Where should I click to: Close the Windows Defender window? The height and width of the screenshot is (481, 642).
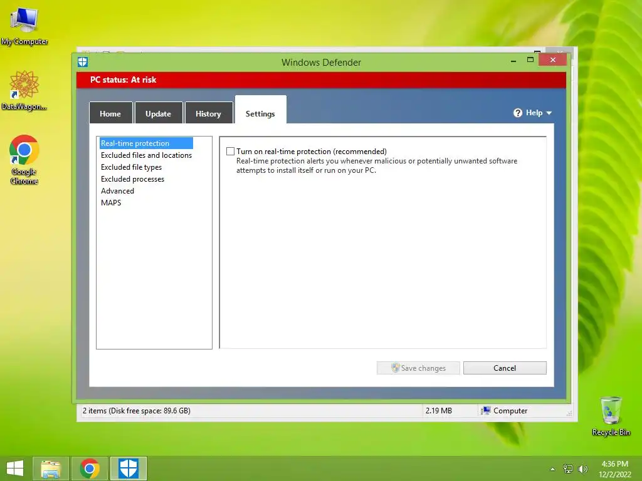tap(553, 59)
